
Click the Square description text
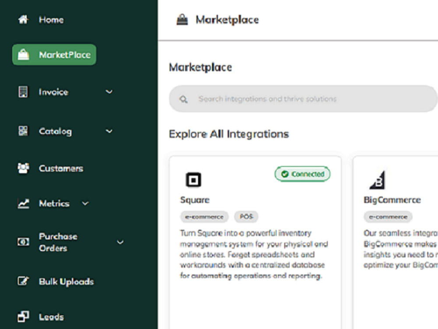[254, 254]
